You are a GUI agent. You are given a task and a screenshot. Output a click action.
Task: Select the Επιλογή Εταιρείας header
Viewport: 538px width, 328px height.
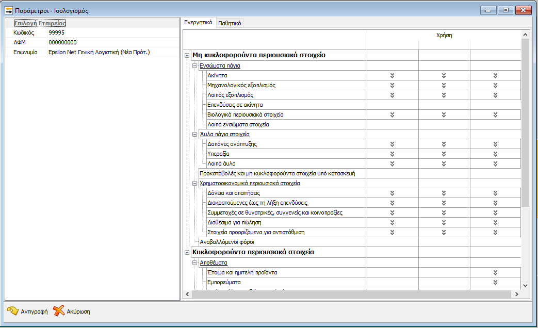(x=40, y=23)
